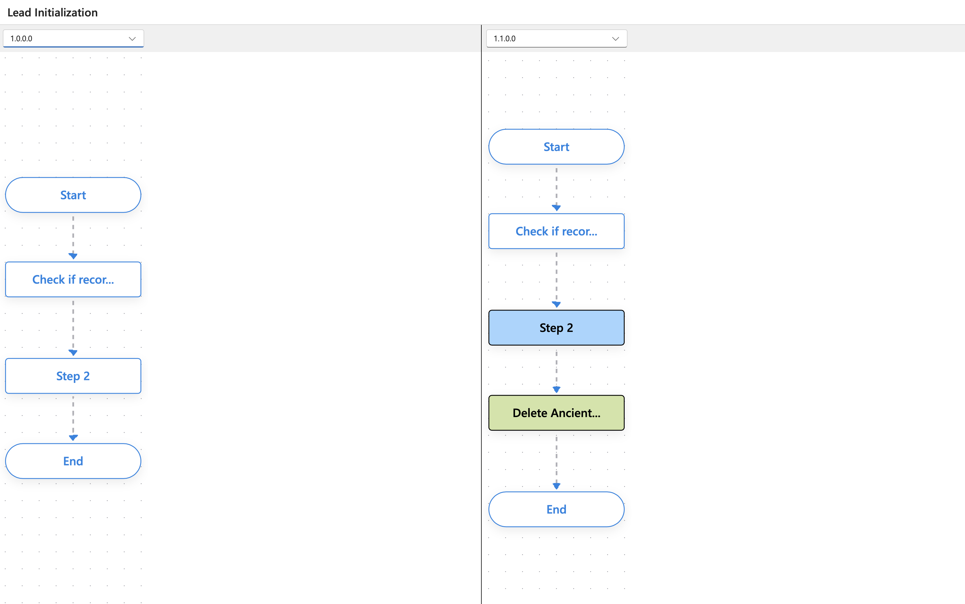Select the Start node in right flow
This screenshot has height=604, width=965.
556,146
